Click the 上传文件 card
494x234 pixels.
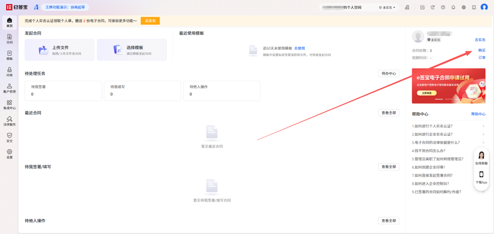click(x=59, y=50)
